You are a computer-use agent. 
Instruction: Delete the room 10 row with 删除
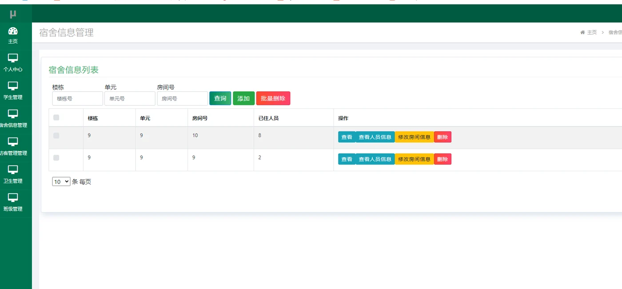click(443, 137)
